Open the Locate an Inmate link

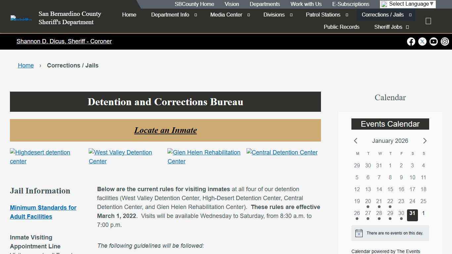(165, 130)
